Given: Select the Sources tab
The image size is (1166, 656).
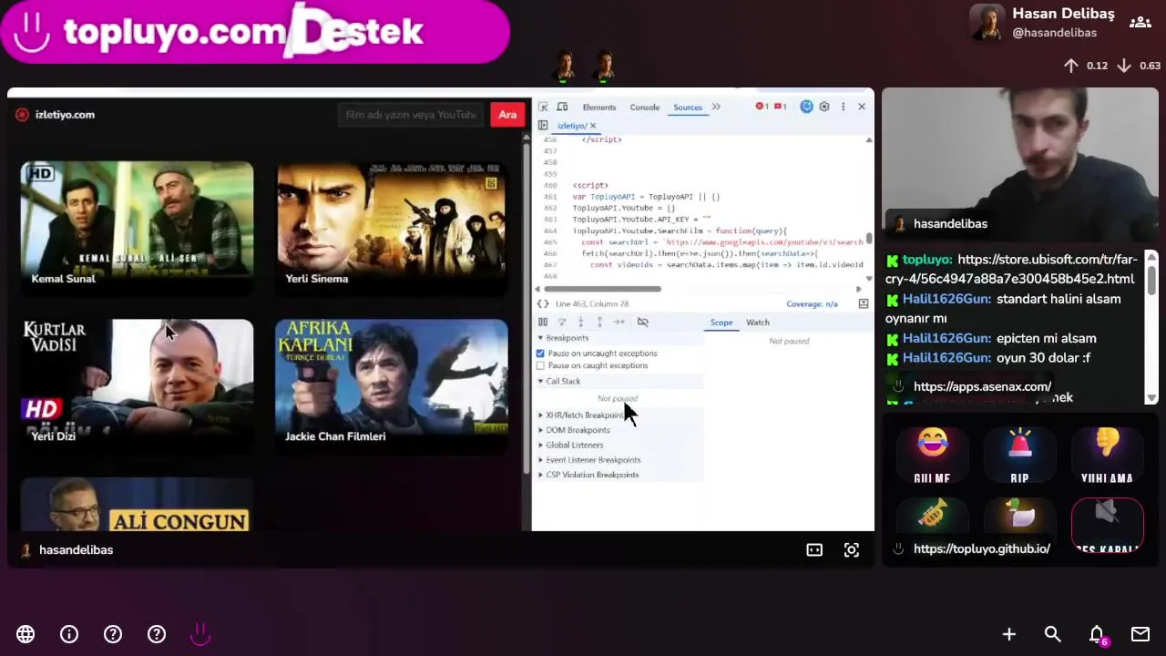Looking at the screenshot, I should click(688, 108).
